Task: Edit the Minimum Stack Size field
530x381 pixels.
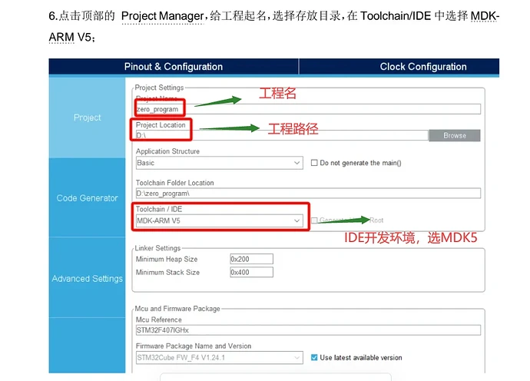Action: [x=251, y=273]
